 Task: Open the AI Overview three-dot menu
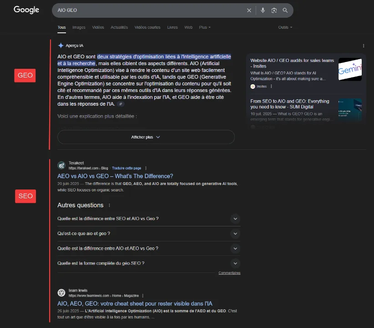pyautogui.click(x=363, y=45)
